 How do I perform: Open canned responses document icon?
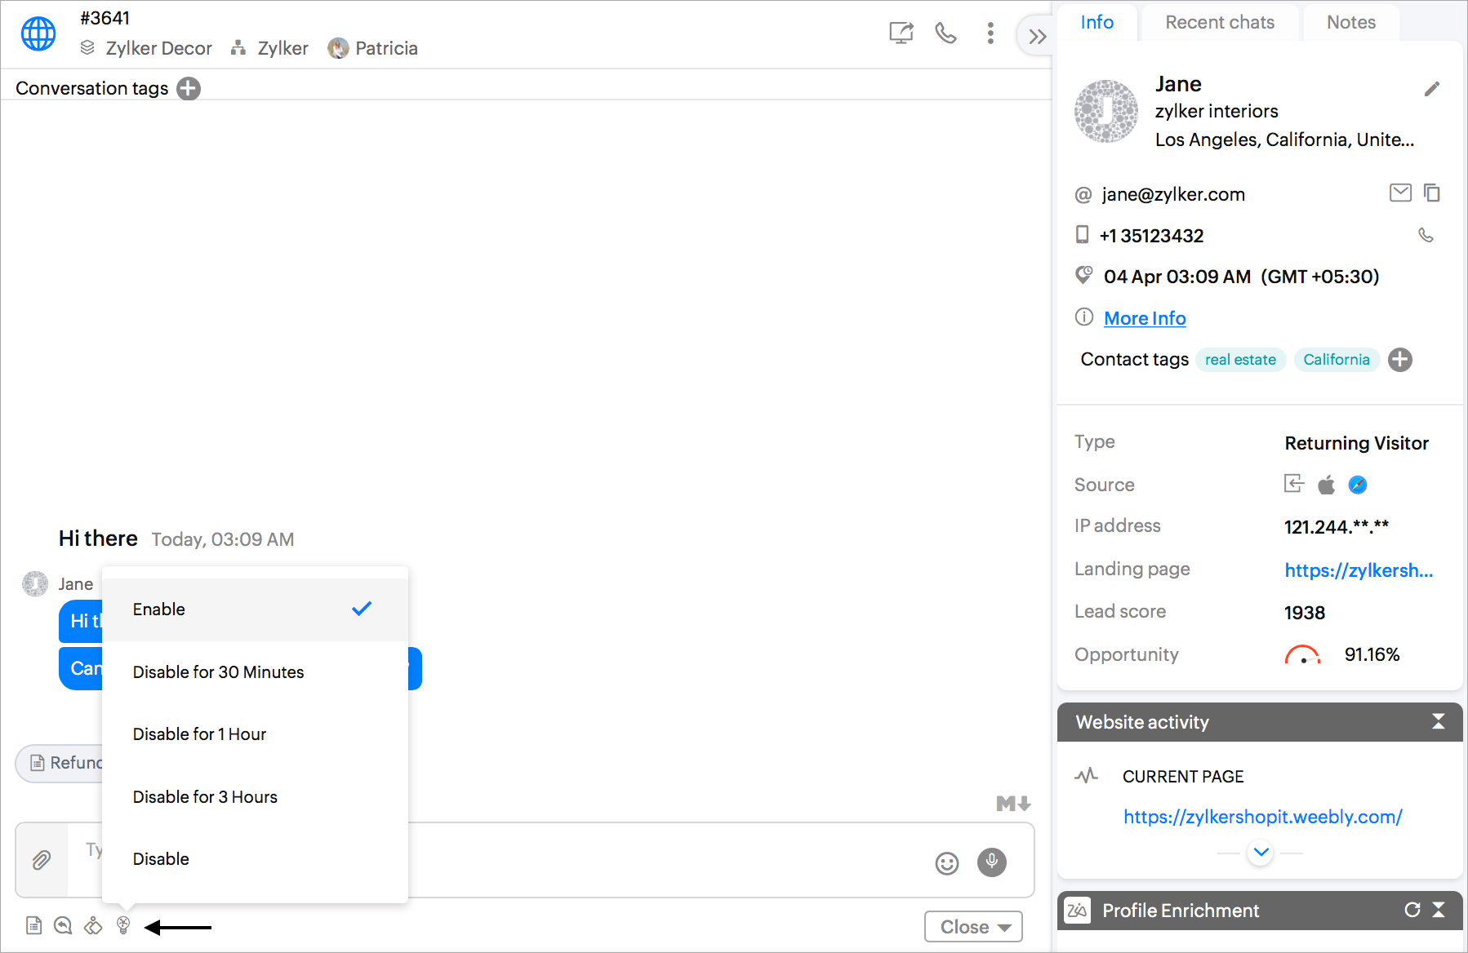tap(33, 925)
